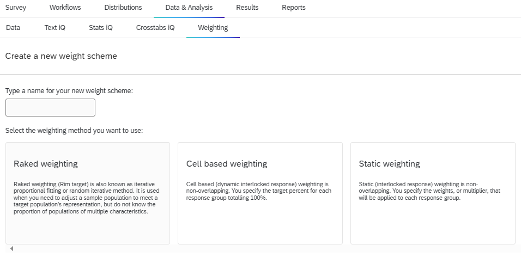Pick the Static weighting method card
This screenshot has width=521, height=257.
(x=433, y=193)
